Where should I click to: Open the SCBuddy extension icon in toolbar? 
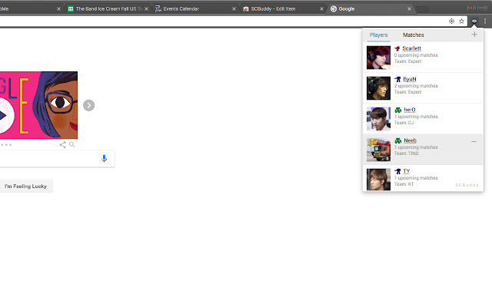coord(474,21)
